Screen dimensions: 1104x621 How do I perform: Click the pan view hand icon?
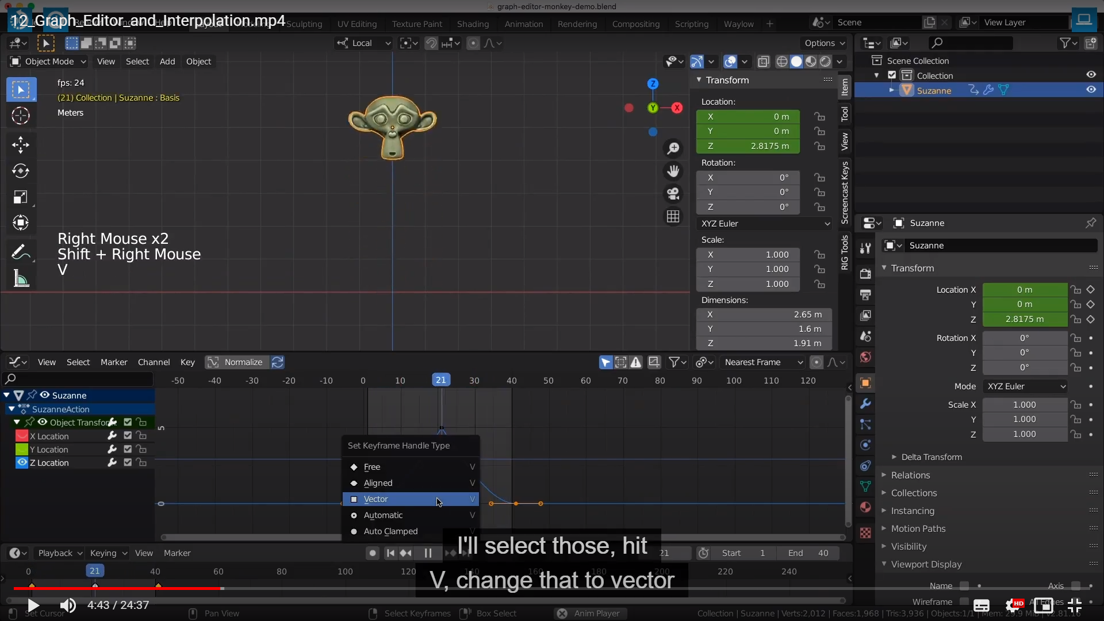[673, 171]
